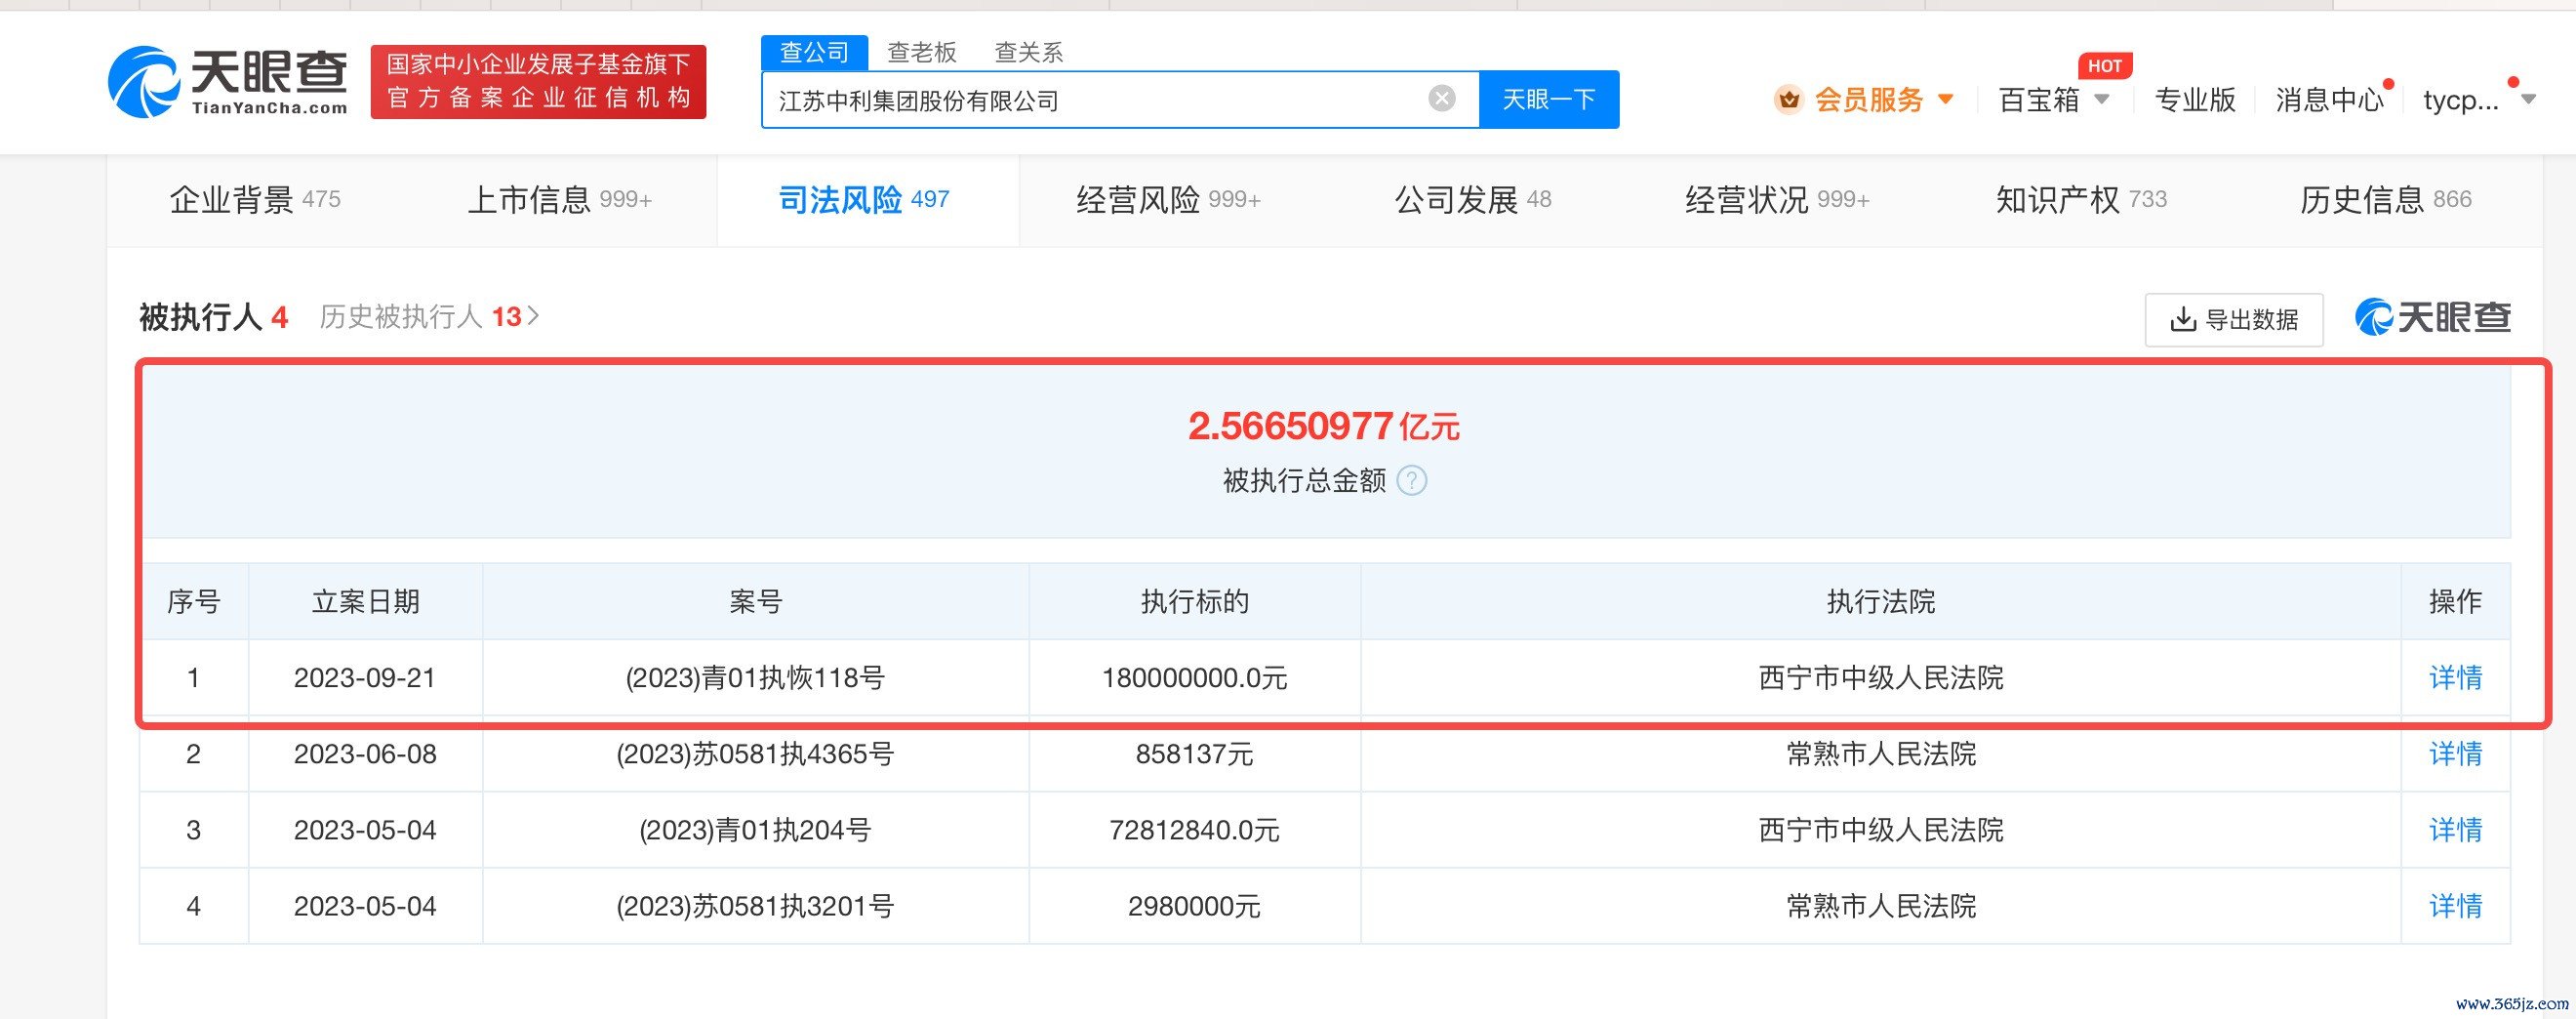Click 常熟市人民法院 in row 2
This screenshot has width=2576, height=1019.
click(1881, 754)
